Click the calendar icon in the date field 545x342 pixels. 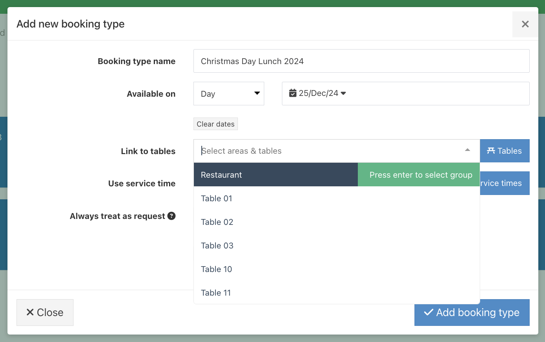point(293,93)
